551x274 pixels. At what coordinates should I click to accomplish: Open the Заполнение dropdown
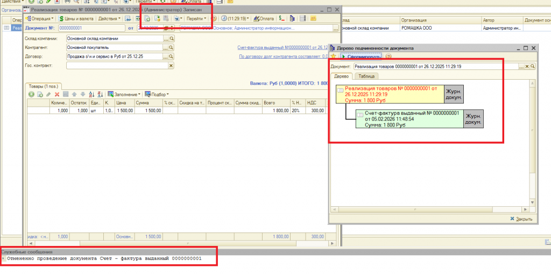[124, 94]
